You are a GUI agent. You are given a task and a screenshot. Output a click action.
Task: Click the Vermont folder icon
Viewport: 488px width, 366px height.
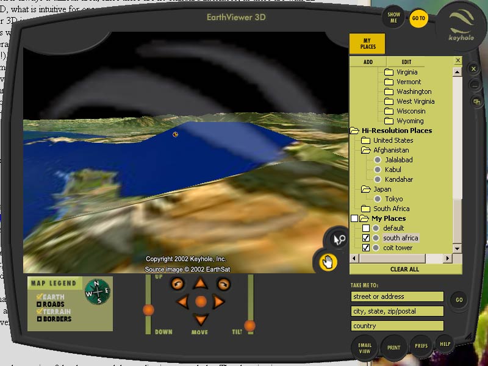point(389,82)
